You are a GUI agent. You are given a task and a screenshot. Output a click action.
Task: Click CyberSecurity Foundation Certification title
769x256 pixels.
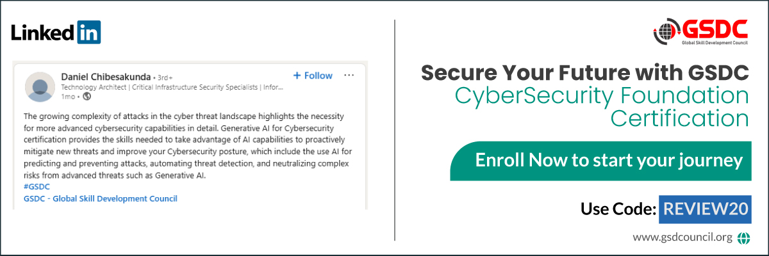click(602, 107)
